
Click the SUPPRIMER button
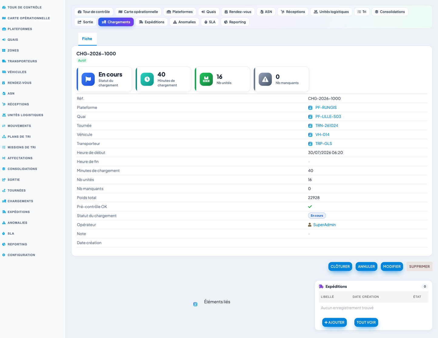click(419, 267)
